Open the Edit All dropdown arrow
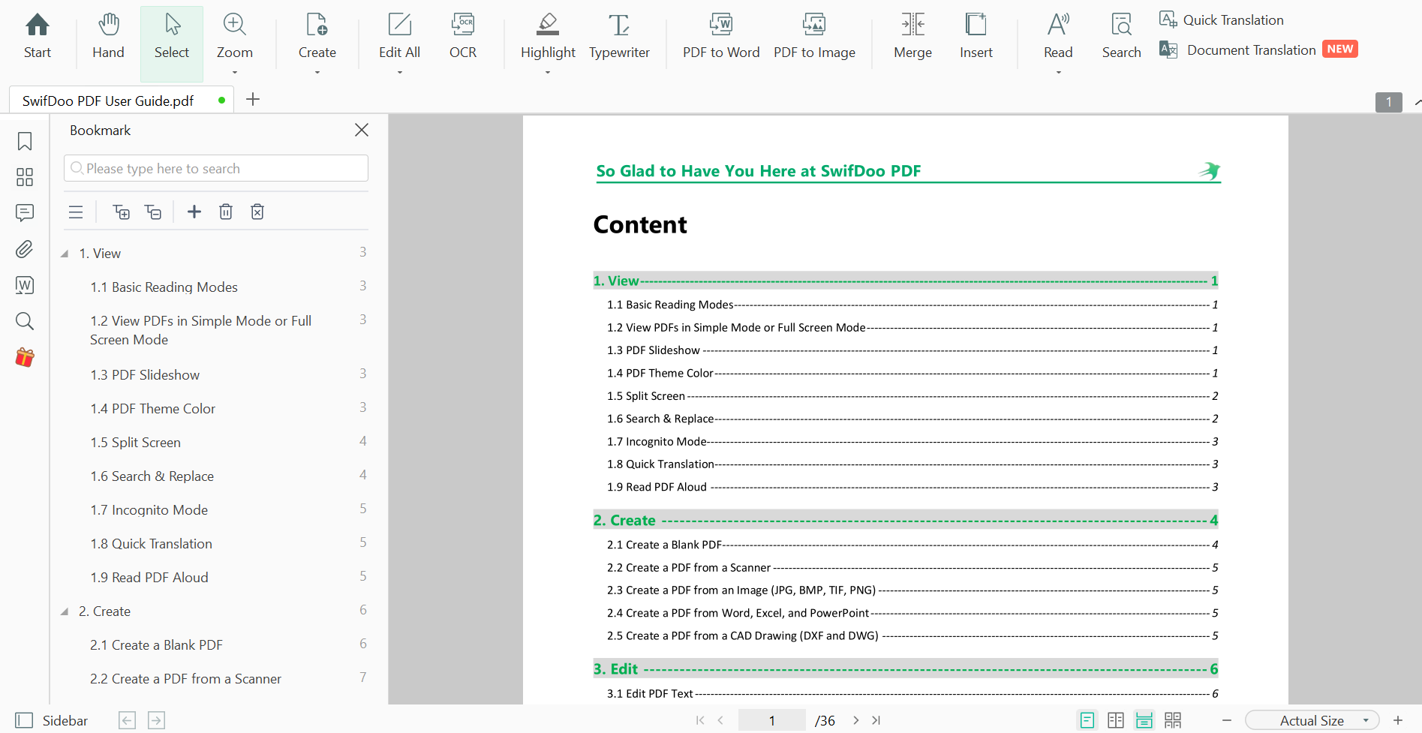 click(400, 73)
